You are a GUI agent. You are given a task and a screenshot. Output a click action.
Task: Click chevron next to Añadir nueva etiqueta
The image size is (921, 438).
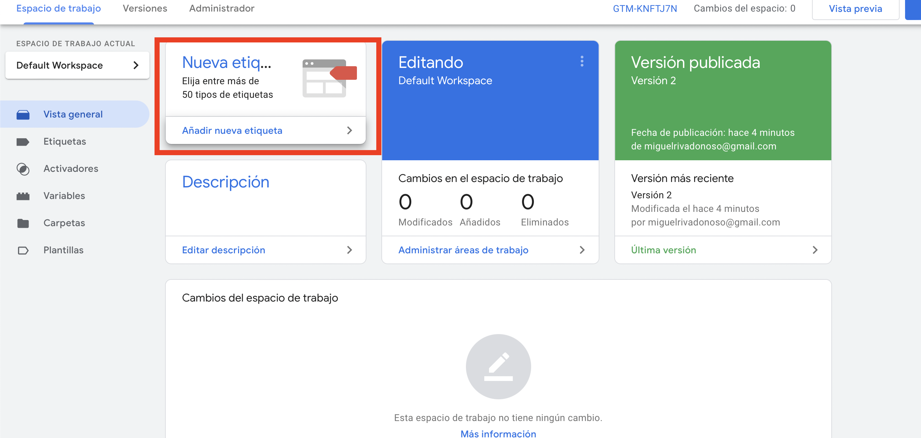point(349,130)
